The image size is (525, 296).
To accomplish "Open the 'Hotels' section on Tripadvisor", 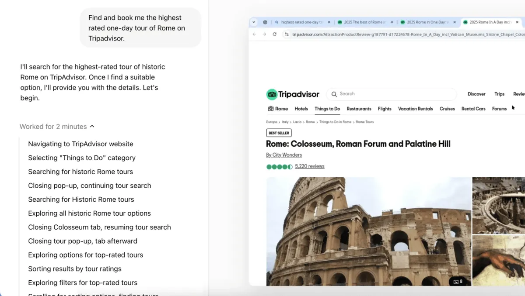I will coord(301,109).
